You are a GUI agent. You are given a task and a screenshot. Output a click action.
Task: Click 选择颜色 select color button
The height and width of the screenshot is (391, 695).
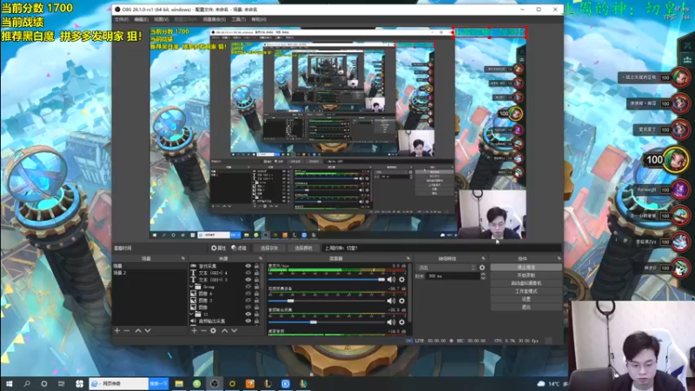pos(303,249)
